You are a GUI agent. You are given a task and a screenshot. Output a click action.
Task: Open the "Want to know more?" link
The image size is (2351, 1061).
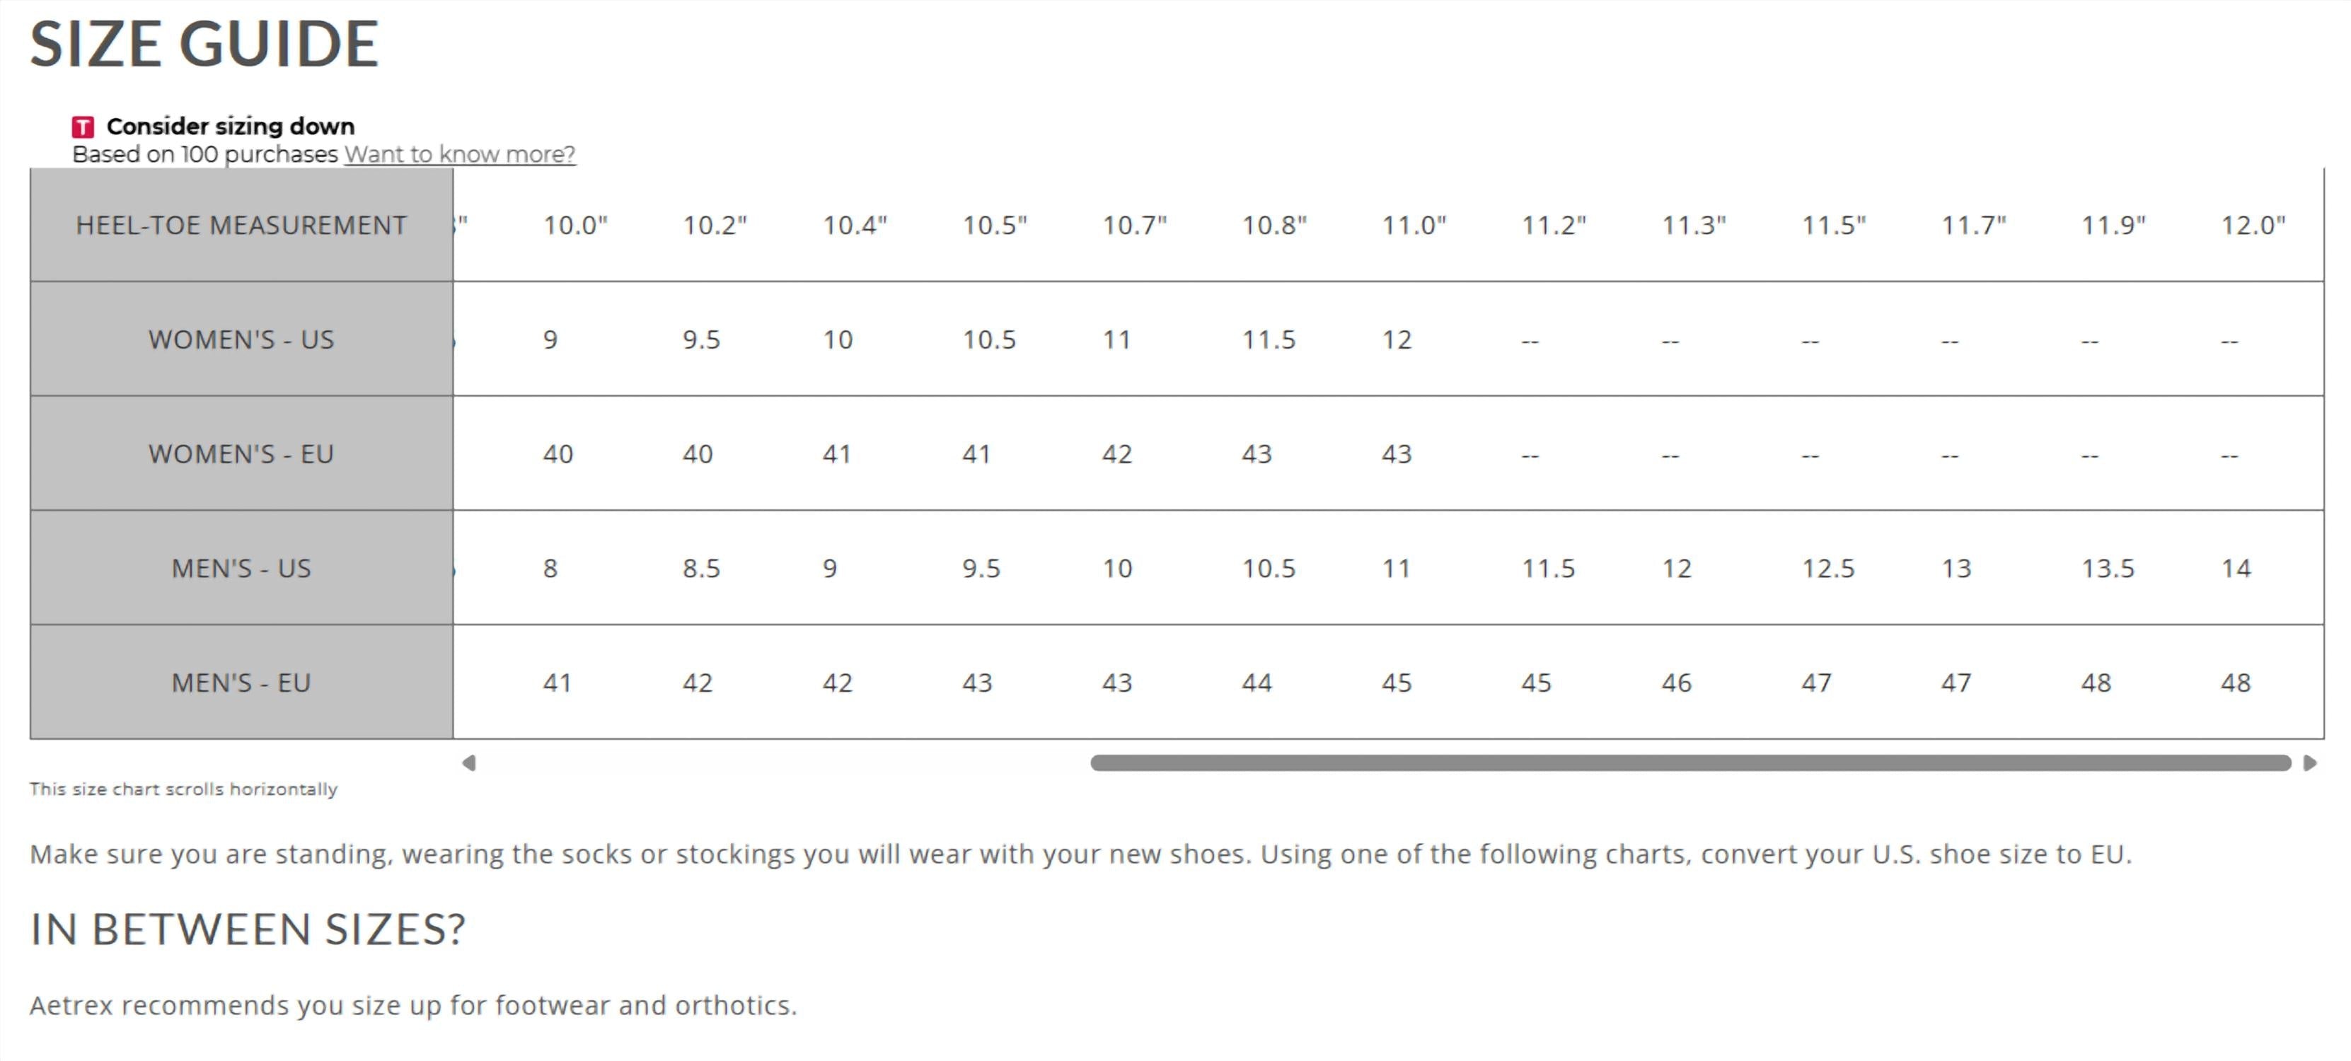[459, 154]
